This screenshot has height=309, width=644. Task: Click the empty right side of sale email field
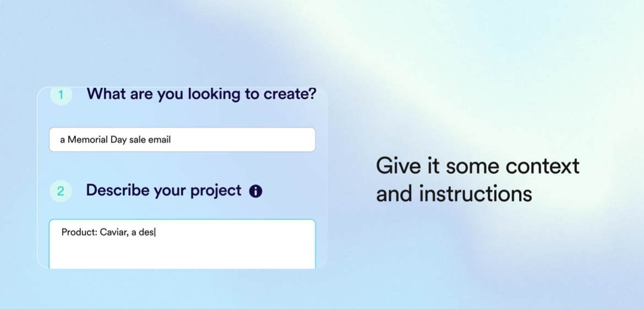tap(247, 140)
